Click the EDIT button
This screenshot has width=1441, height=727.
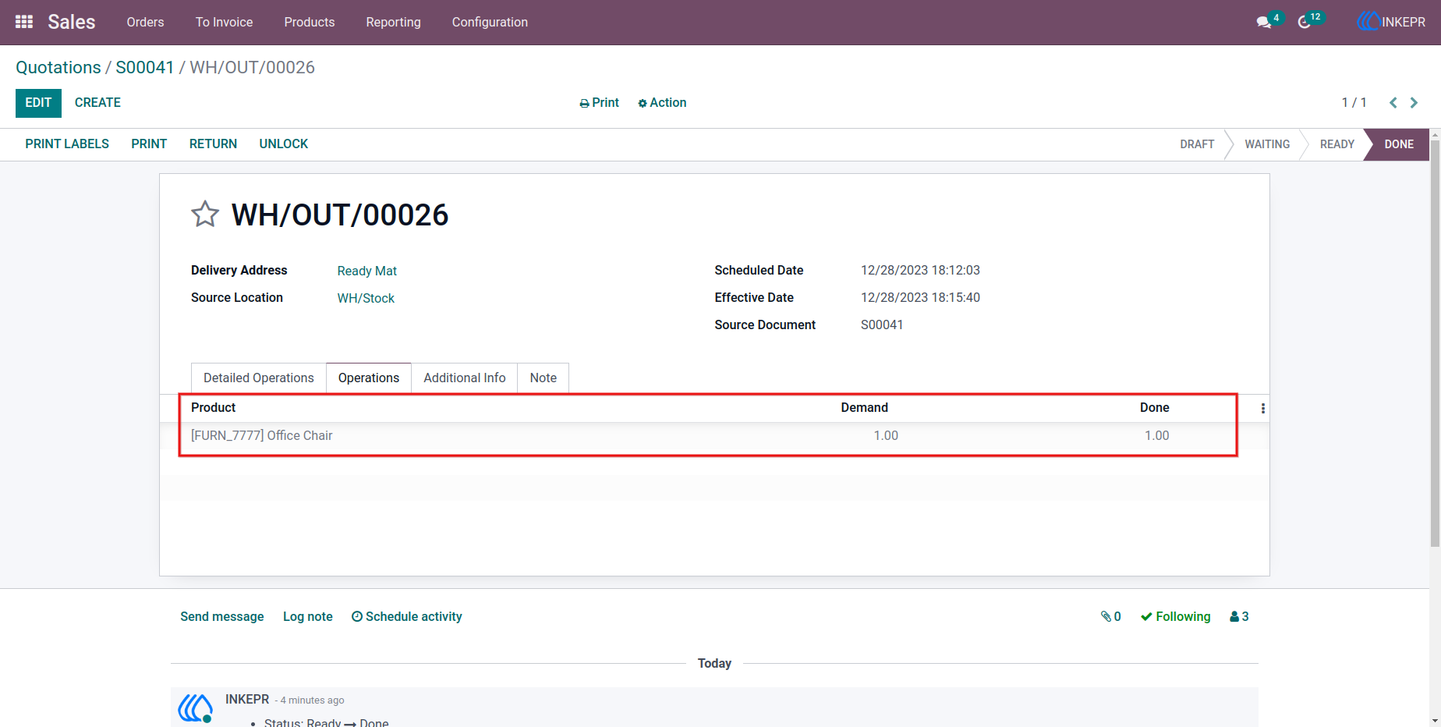point(38,103)
